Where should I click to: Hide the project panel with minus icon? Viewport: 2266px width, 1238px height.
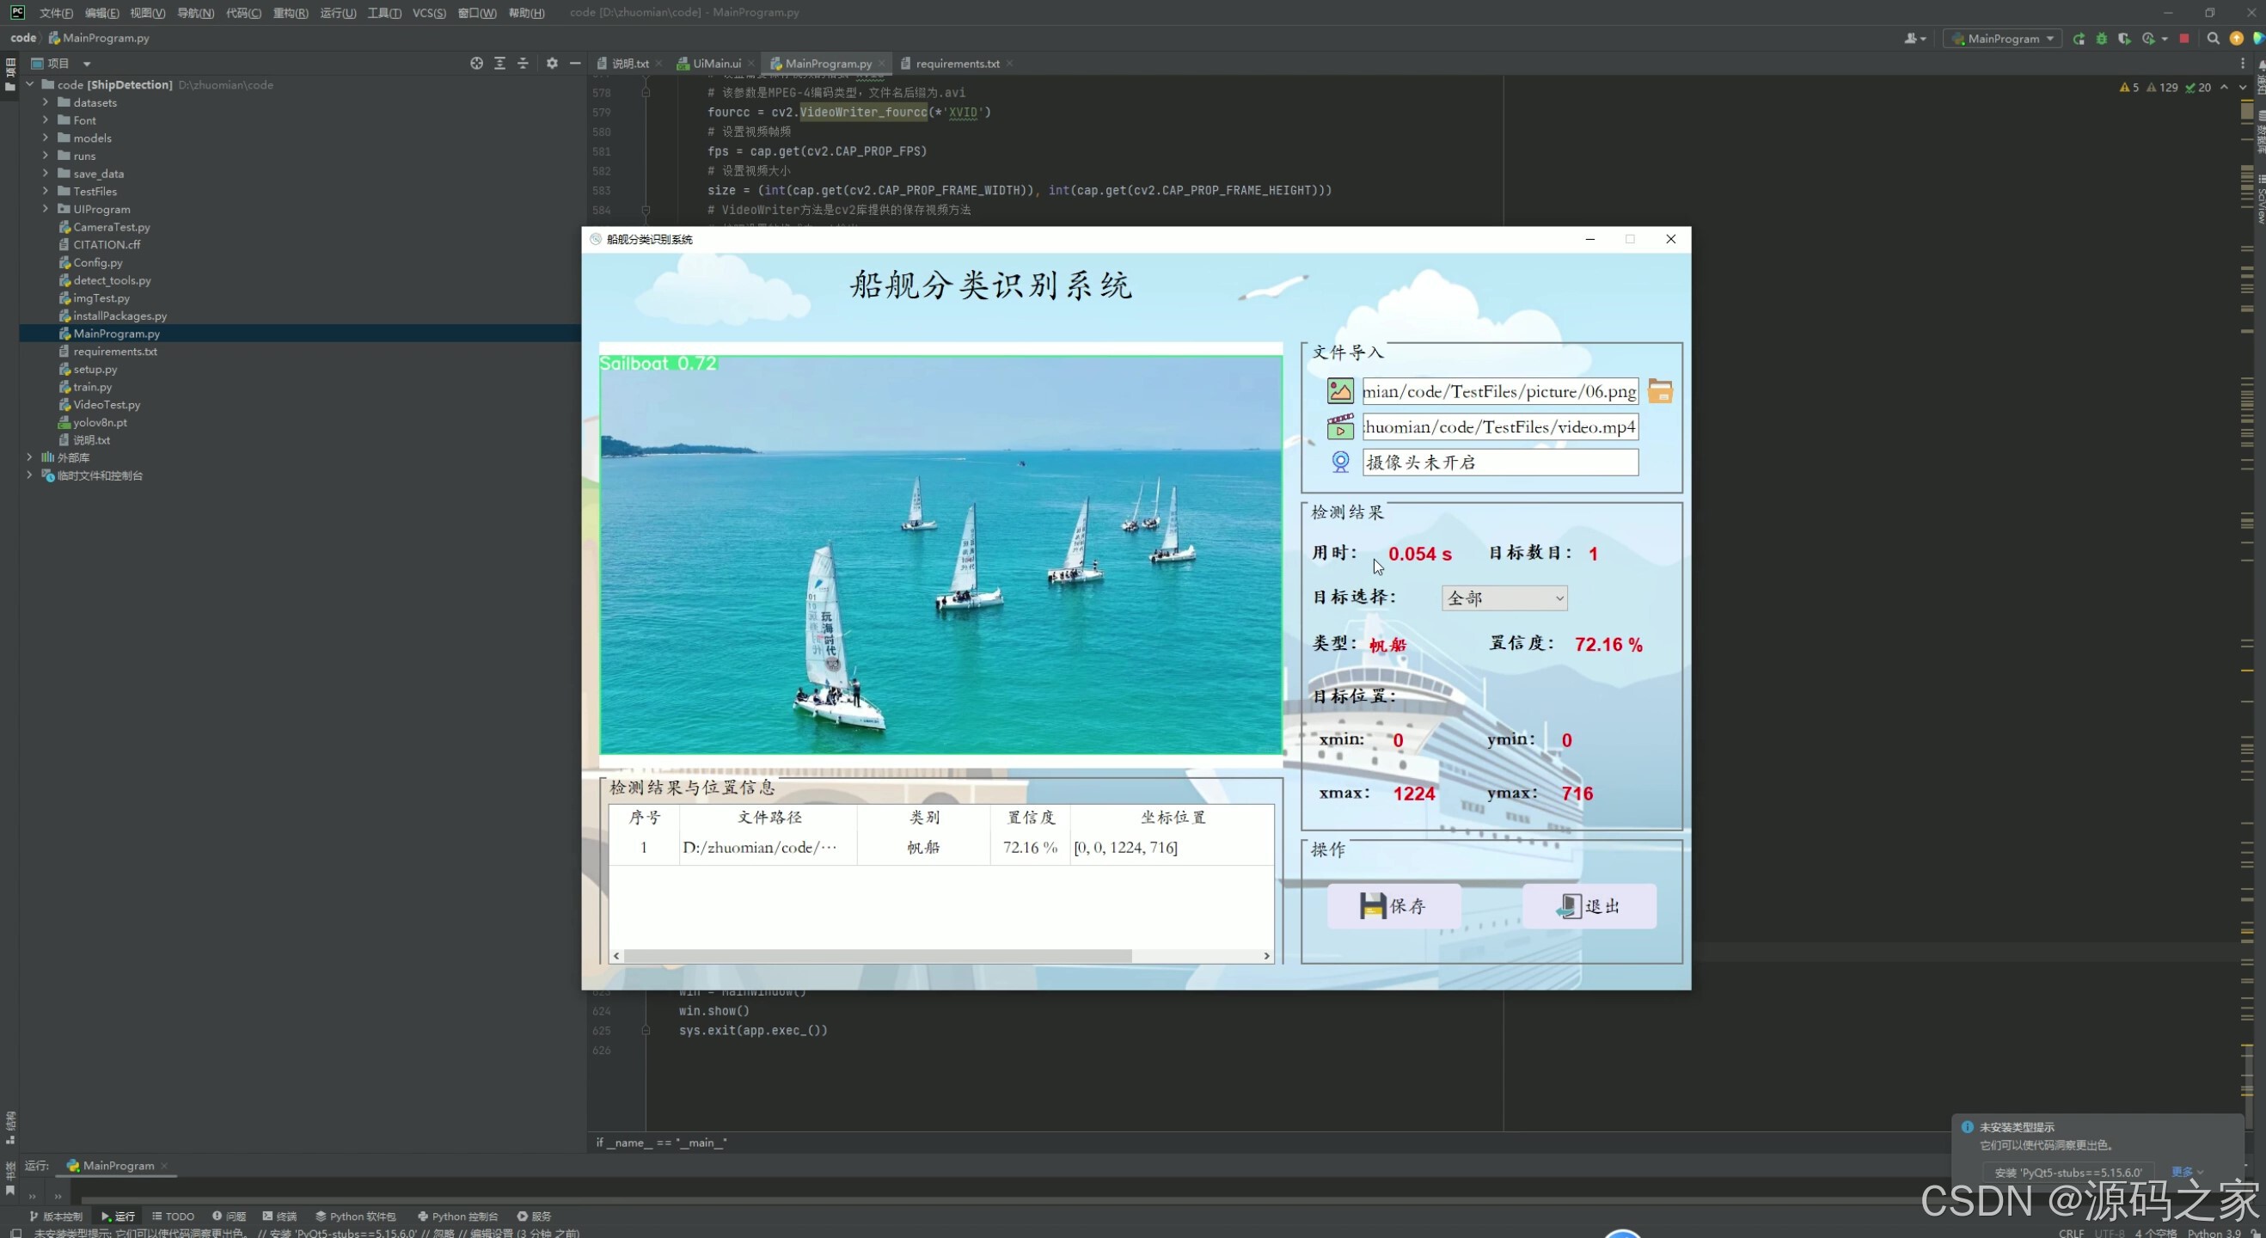click(575, 64)
